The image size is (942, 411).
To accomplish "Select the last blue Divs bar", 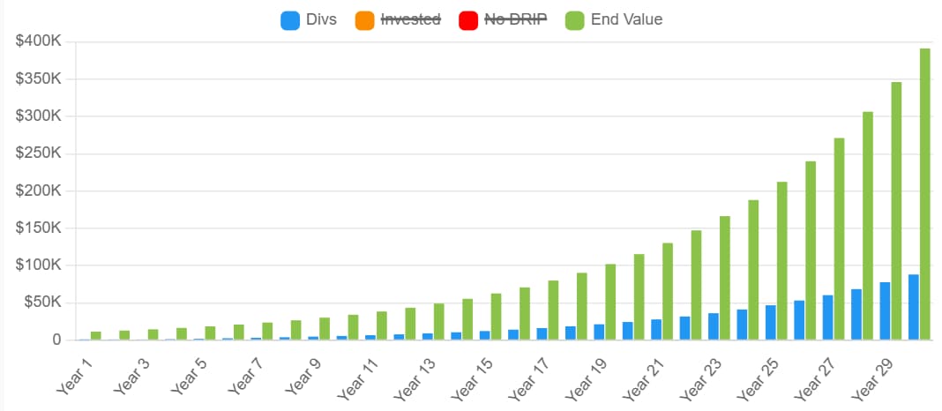I will coord(913,307).
